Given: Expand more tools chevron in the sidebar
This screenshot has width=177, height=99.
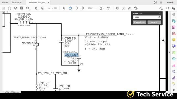Looking at the screenshot, I should [x=174, y=85].
